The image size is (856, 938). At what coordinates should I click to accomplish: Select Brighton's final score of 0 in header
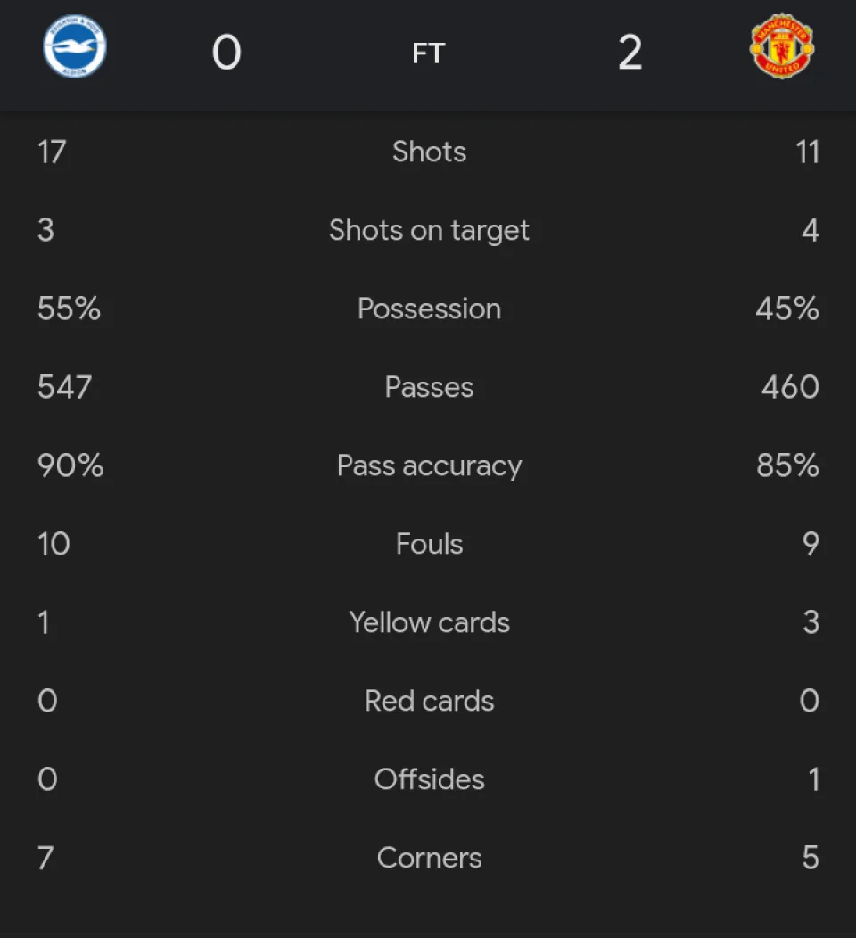[226, 53]
